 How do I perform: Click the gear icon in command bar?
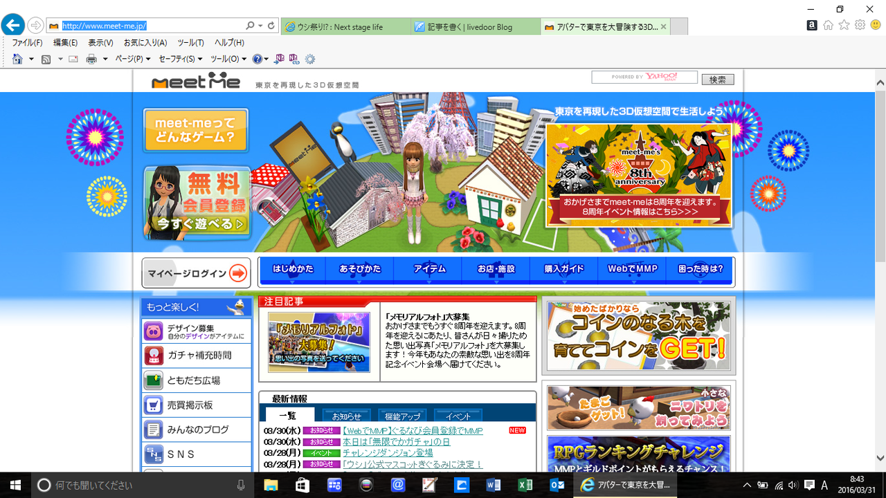(x=310, y=59)
